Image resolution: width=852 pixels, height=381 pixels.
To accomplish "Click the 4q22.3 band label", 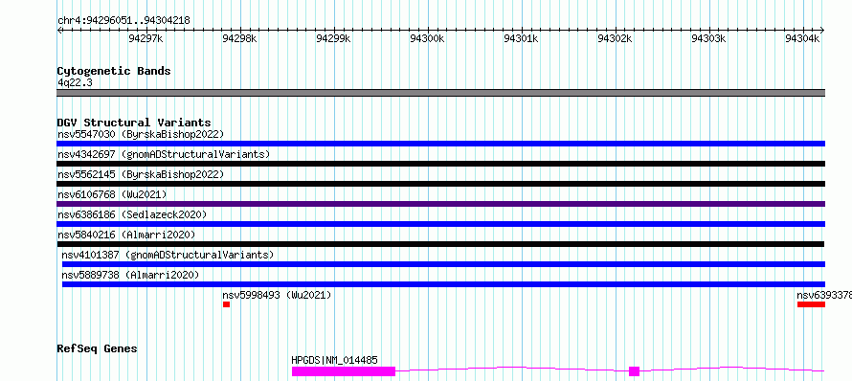I will click(74, 83).
